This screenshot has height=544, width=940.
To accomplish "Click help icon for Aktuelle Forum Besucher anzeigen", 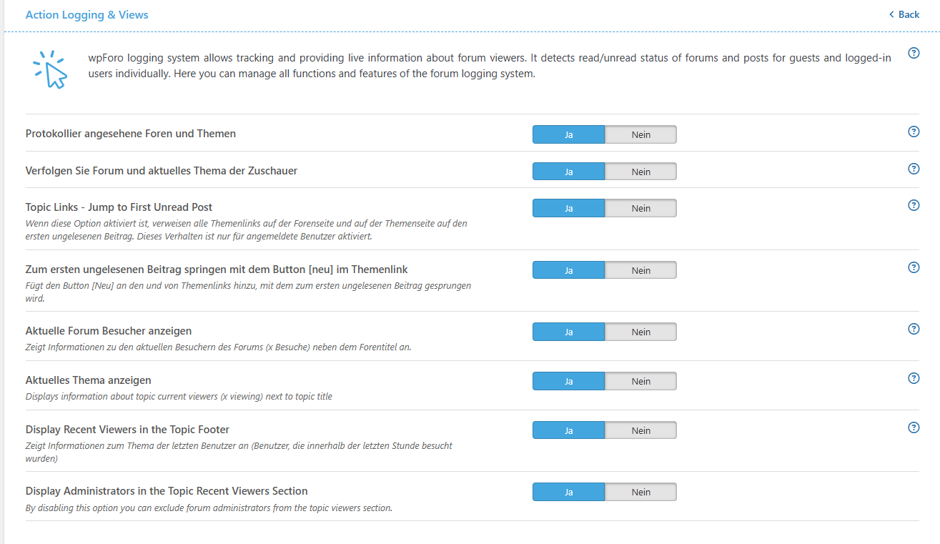I will click(x=913, y=329).
